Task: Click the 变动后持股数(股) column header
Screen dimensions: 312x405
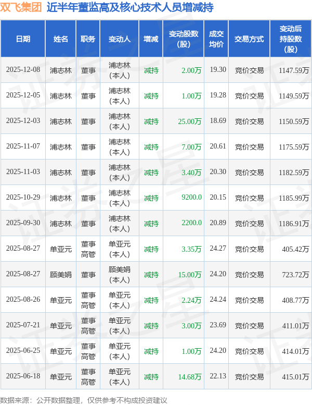Action: point(291,39)
